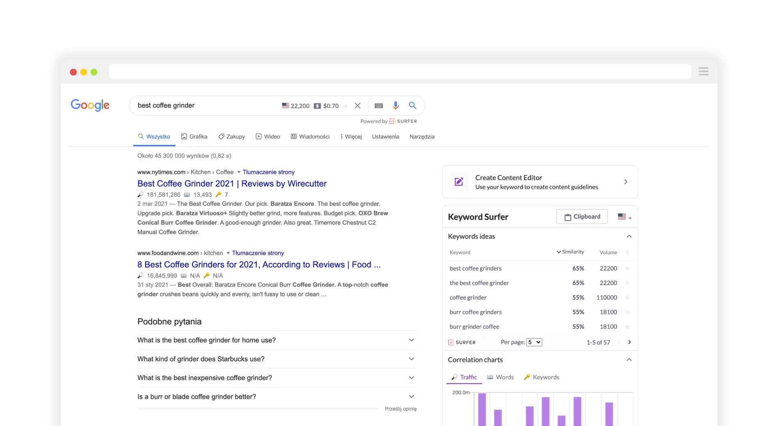Open foodandwine result translation dropdown arrow

pyautogui.click(x=228, y=253)
